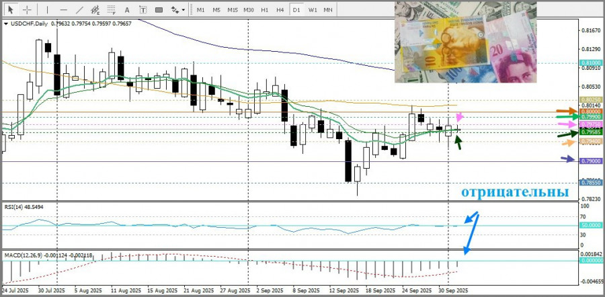Click the 0.79900 green price label
Image resolution: width=605 pixels, height=297 pixels.
(x=591, y=116)
